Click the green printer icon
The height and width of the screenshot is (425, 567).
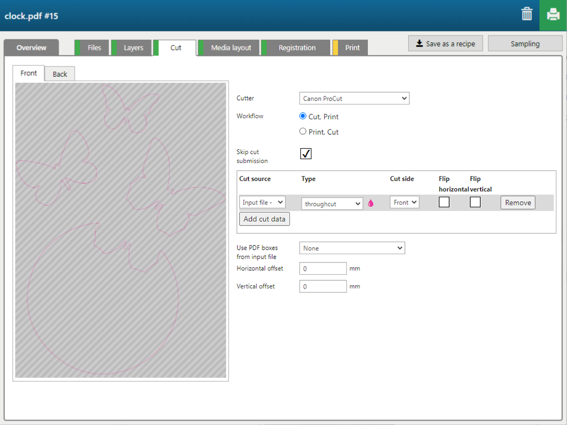point(553,15)
